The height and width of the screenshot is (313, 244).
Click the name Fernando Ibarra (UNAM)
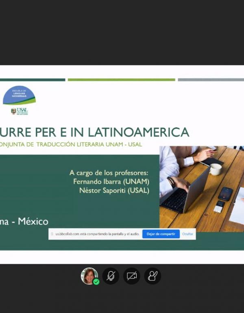pyautogui.click(x=111, y=182)
